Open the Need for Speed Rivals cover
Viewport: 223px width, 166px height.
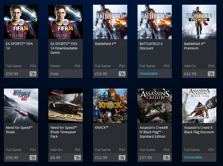coord(21,106)
